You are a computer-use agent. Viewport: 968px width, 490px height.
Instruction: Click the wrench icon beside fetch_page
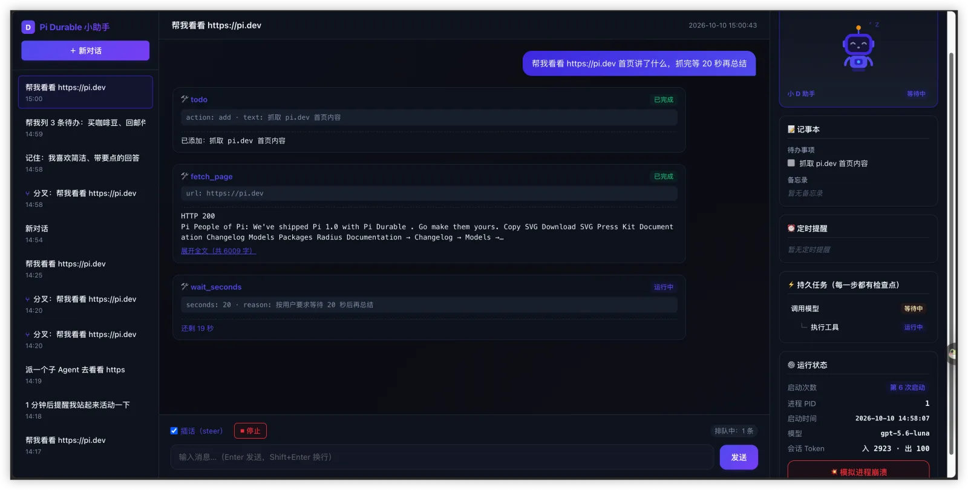(x=185, y=176)
